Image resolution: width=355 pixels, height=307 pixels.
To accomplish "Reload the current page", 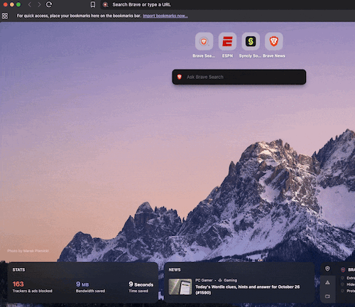I will [x=49, y=4].
